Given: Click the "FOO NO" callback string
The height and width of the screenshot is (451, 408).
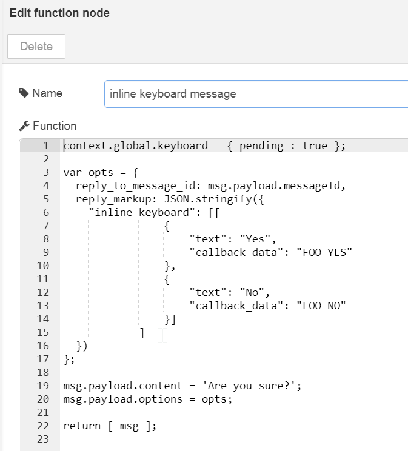Looking at the screenshot, I should (320, 306).
